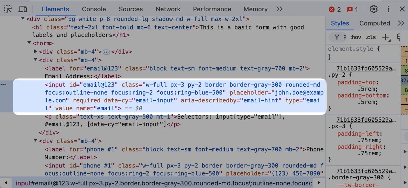Screen dimensions: 408x188
Task: Select the label for="phone #1" node
Action: tap(184, 153)
